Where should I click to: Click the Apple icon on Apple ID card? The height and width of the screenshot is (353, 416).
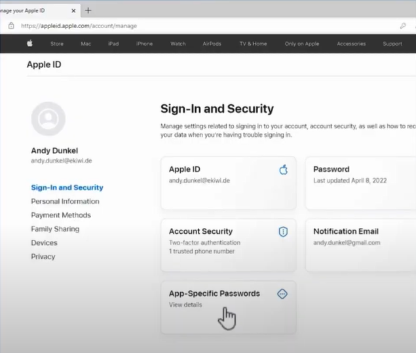pyautogui.click(x=284, y=170)
